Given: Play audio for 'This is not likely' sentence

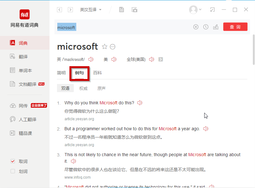Looking at the screenshot, I should pos(73,161).
